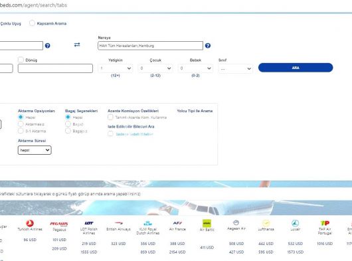
Task: Click the Nereye destination input field
Action: pyautogui.click(x=150, y=46)
